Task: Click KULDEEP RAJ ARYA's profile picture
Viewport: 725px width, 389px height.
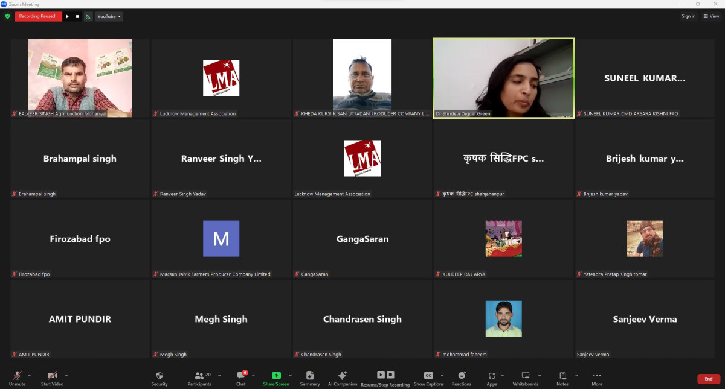Action: [x=504, y=239]
